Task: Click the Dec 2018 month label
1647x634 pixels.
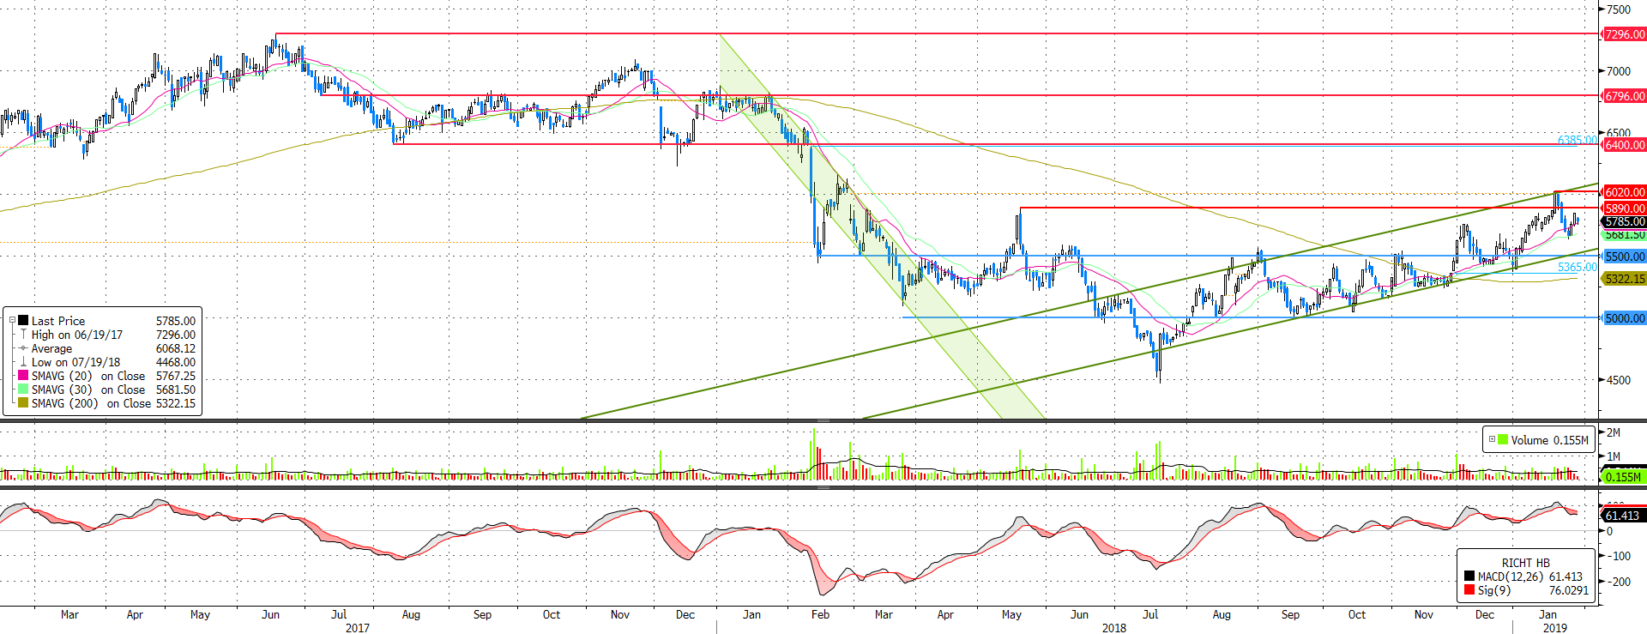Action: (x=1484, y=614)
